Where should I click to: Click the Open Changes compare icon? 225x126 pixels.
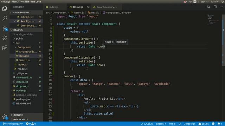208,7
